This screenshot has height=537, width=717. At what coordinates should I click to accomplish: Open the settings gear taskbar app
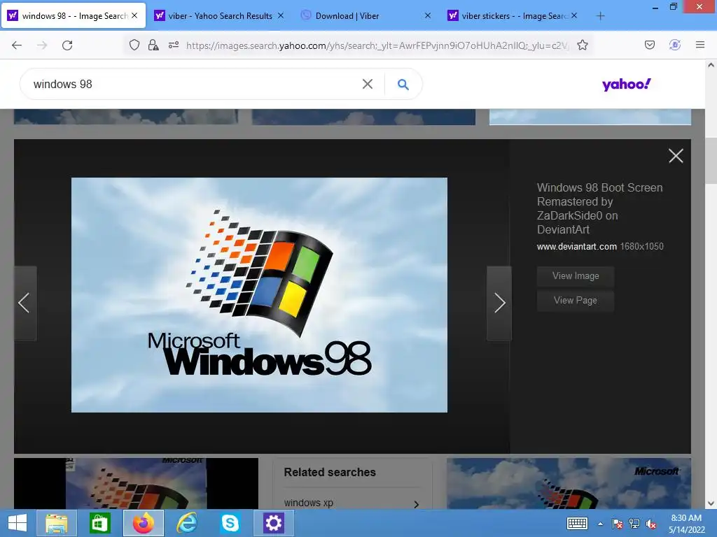[274, 523]
